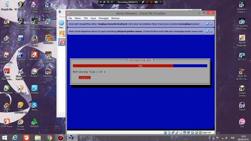Image resolution: width=251 pixels, height=141 pixels.
Task: Open Mozilla Firefox desktop shortcut
Action: [x=35, y=41]
